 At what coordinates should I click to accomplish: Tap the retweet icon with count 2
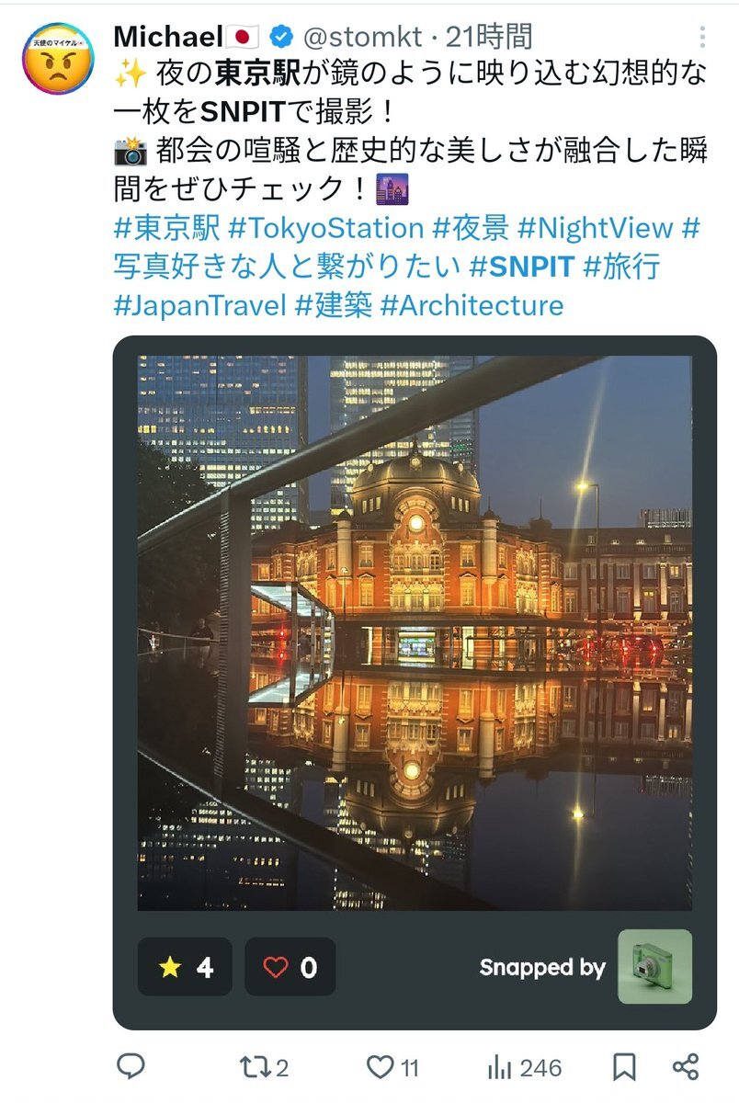click(264, 1066)
